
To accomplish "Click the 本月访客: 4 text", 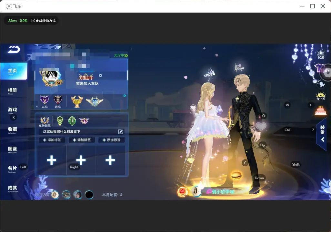I will (112, 195).
